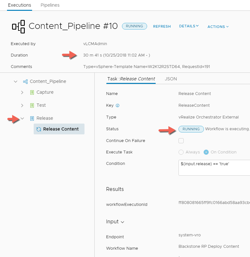Click the Content_Pipeline tree node icon
The image size is (250, 257).
pyautogui.click(x=25, y=82)
